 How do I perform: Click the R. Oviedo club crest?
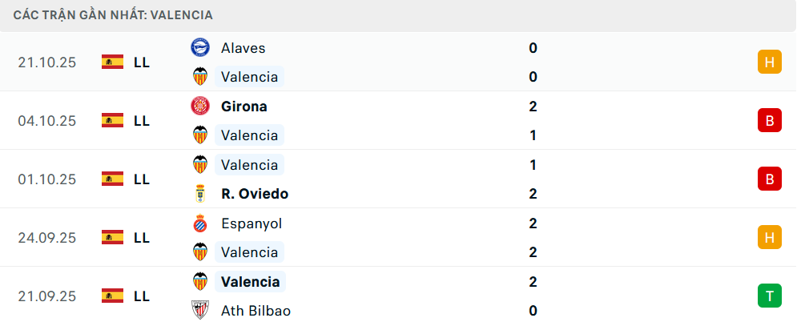coord(199,194)
